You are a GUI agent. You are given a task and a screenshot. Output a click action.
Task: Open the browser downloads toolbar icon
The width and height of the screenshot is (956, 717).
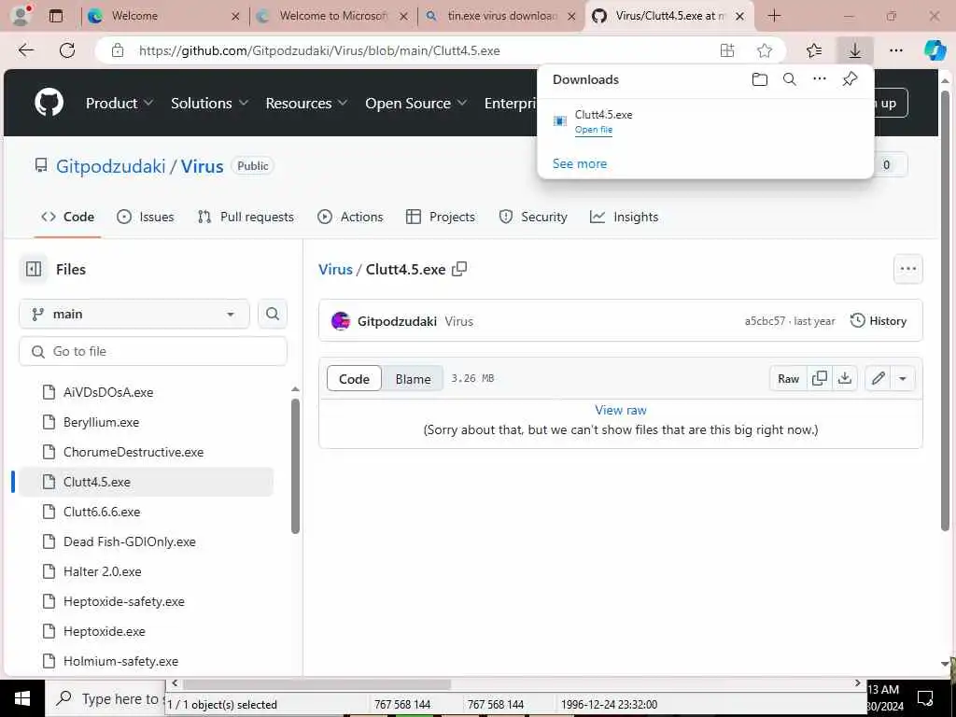[x=855, y=50]
